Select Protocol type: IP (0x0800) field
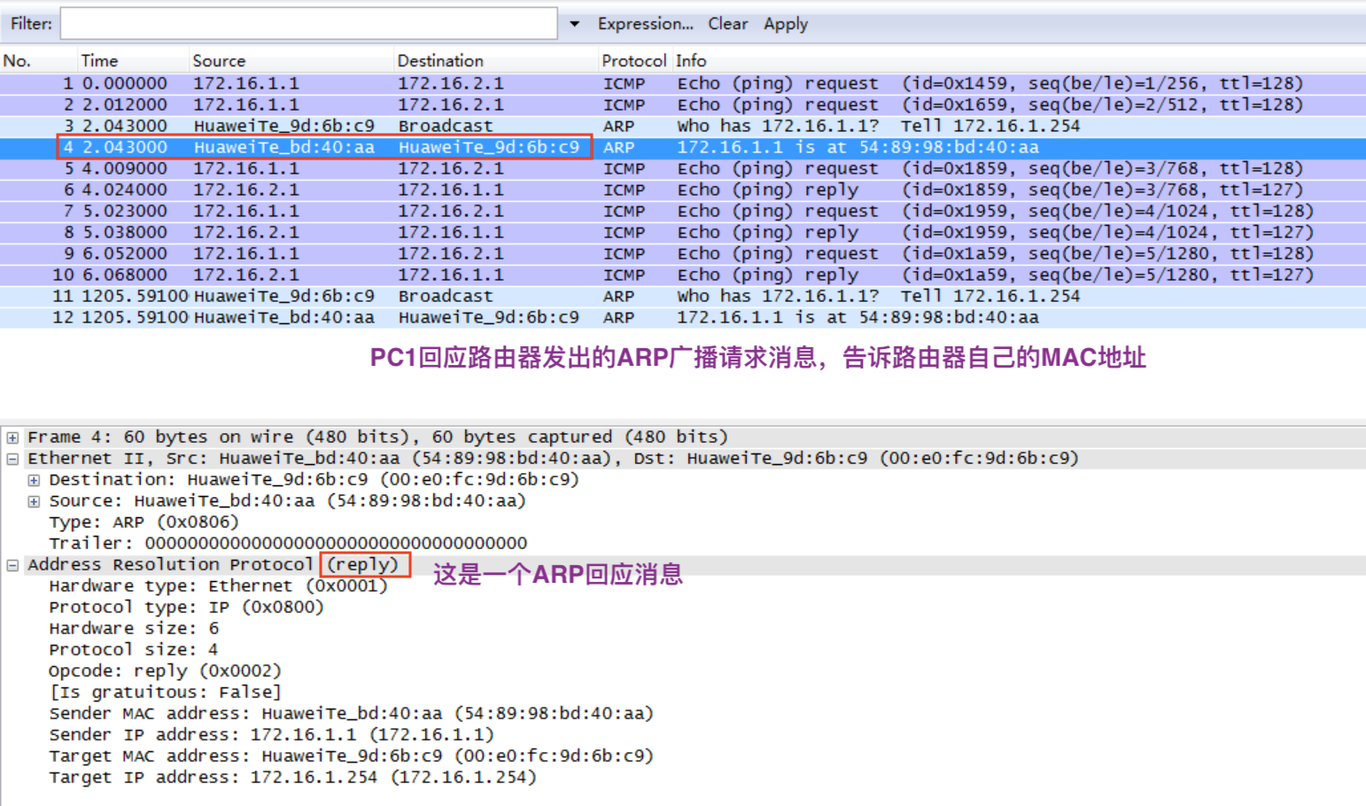The image size is (1366, 806). click(x=186, y=607)
